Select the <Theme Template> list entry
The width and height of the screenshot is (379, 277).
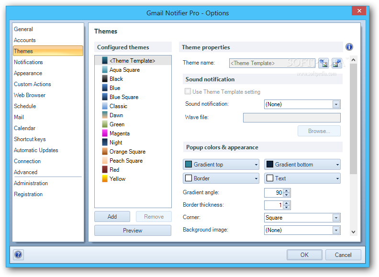133,61
